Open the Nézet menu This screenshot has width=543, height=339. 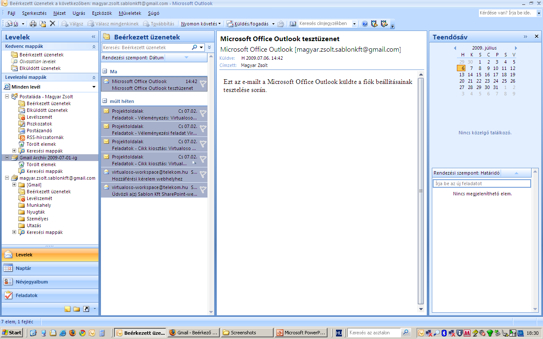(59, 14)
